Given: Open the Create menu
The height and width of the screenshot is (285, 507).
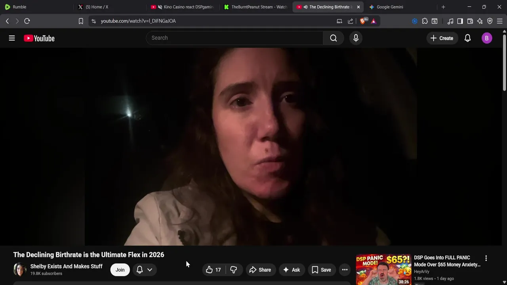Looking at the screenshot, I should point(442,38).
